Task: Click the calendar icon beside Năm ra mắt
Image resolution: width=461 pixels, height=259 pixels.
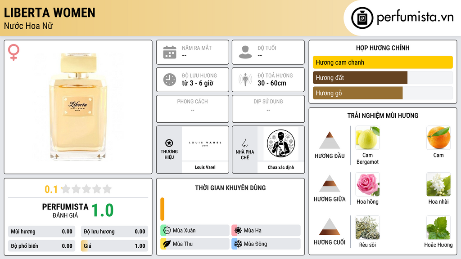Action: 170,52
